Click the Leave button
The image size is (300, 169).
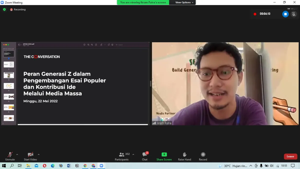click(290, 156)
